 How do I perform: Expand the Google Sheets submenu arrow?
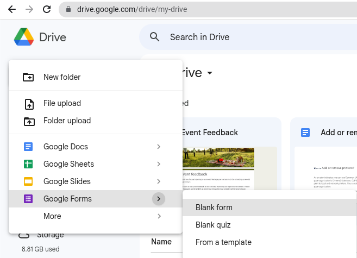(159, 164)
